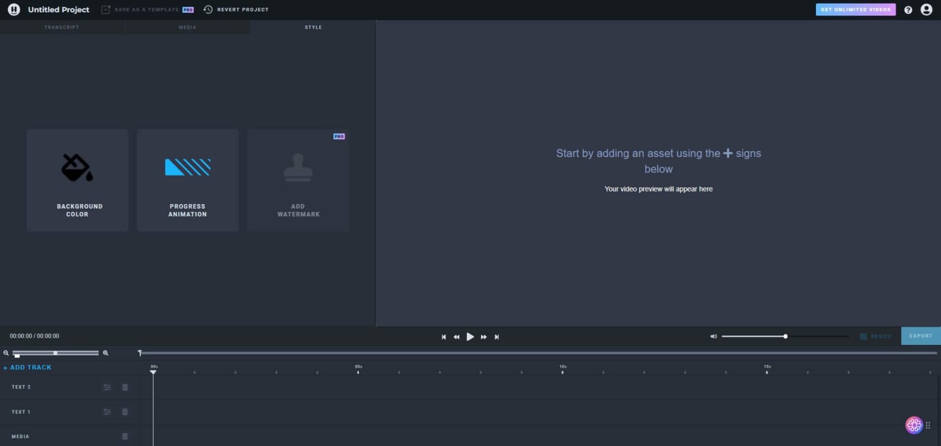Click Add Track link

point(28,368)
